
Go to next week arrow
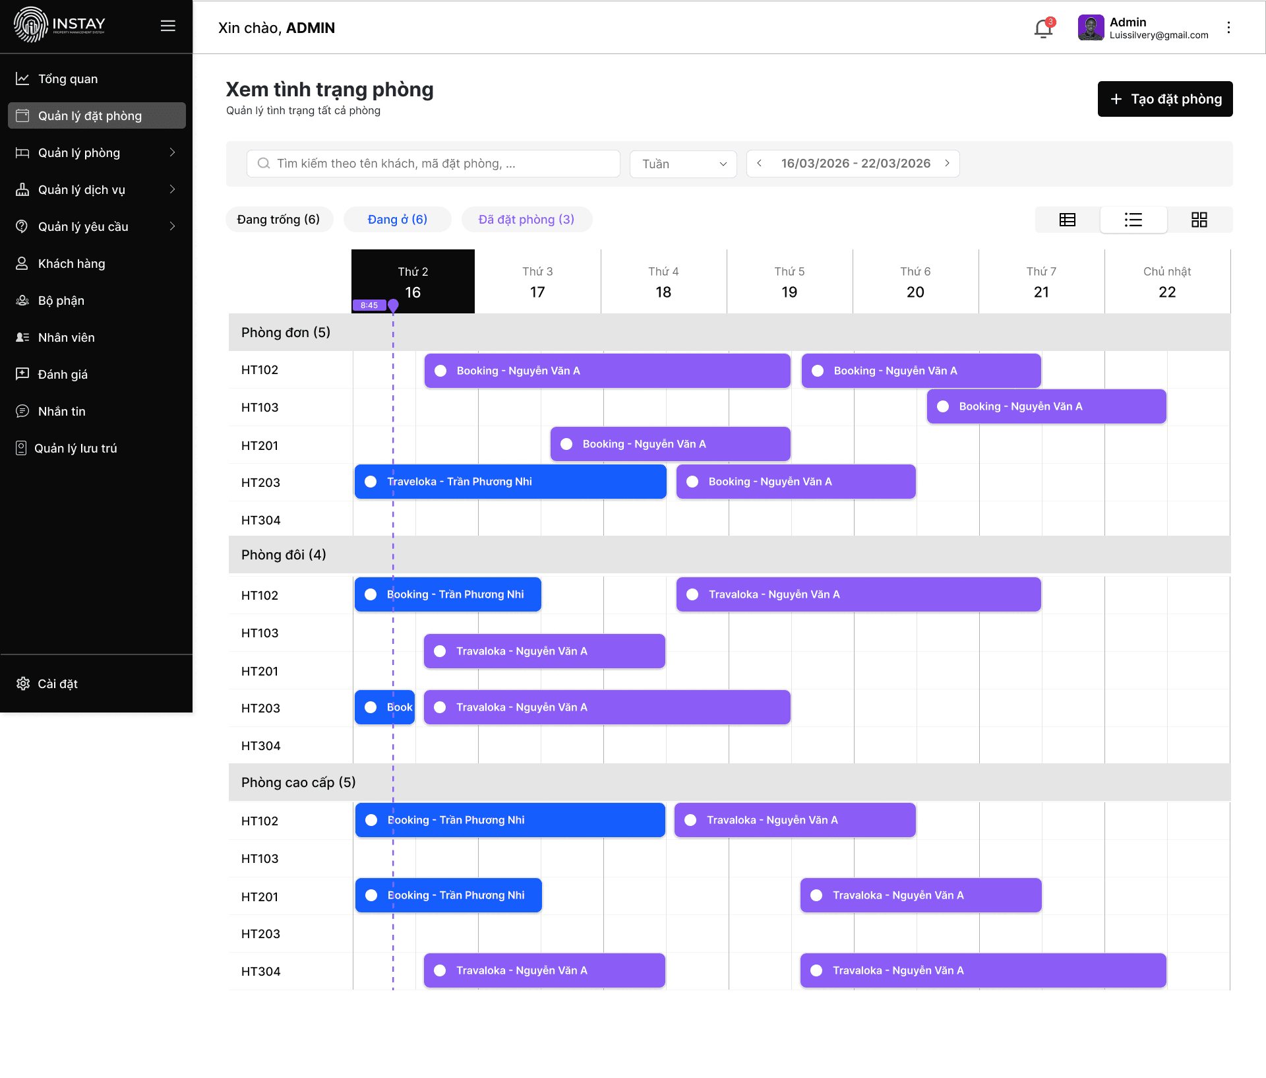pyautogui.click(x=947, y=163)
